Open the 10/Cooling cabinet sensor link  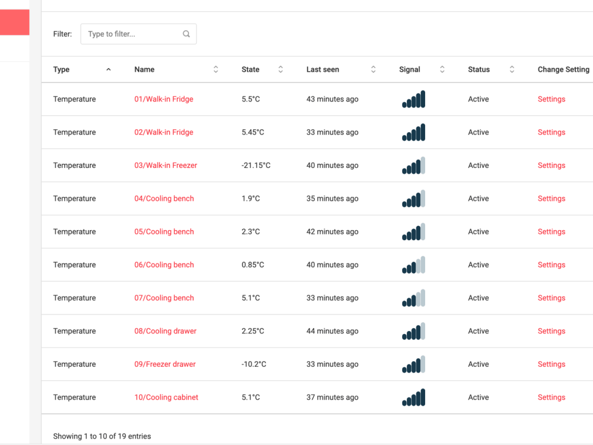[x=166, y=398]
